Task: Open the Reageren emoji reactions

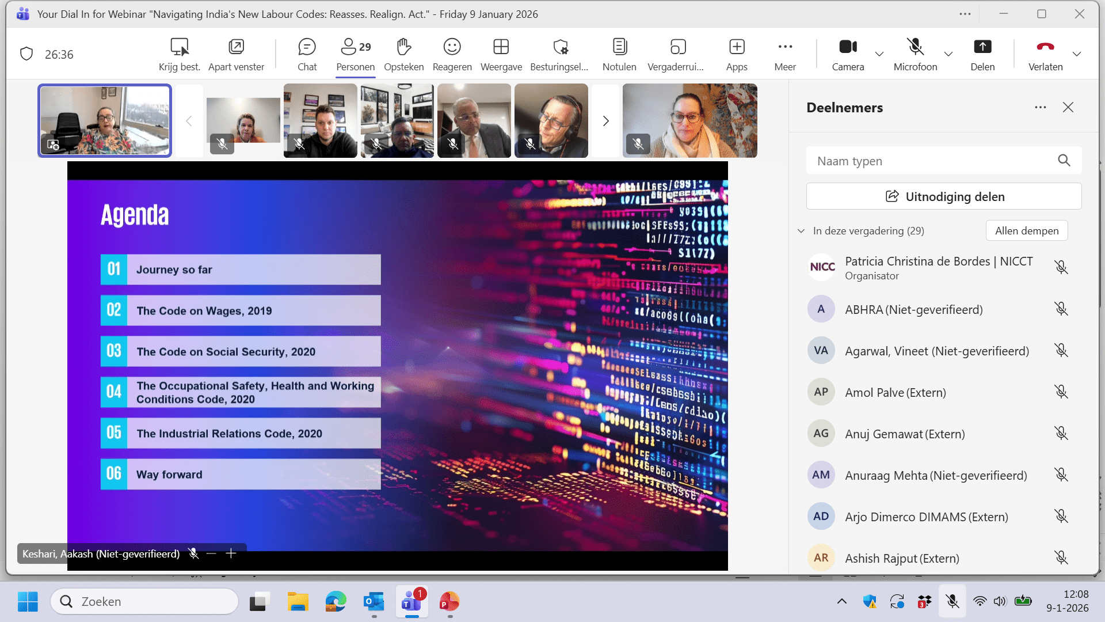Action: [452, 47]
